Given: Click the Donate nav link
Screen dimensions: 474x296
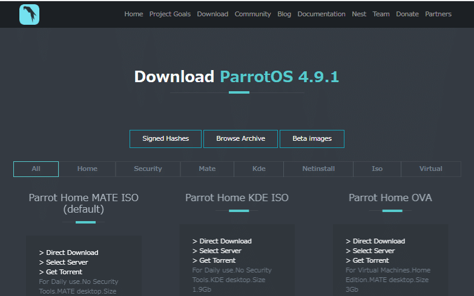Looking at the screenshot, I should tap(407, 14).
